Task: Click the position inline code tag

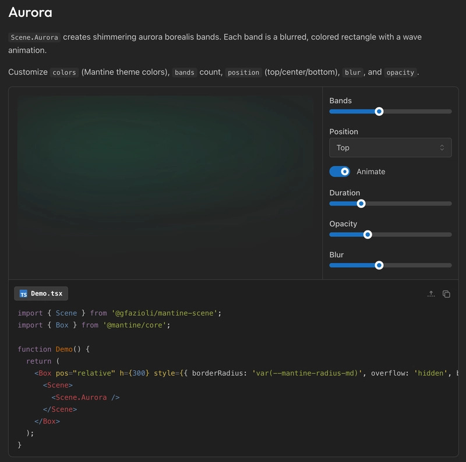Action: 243,73
